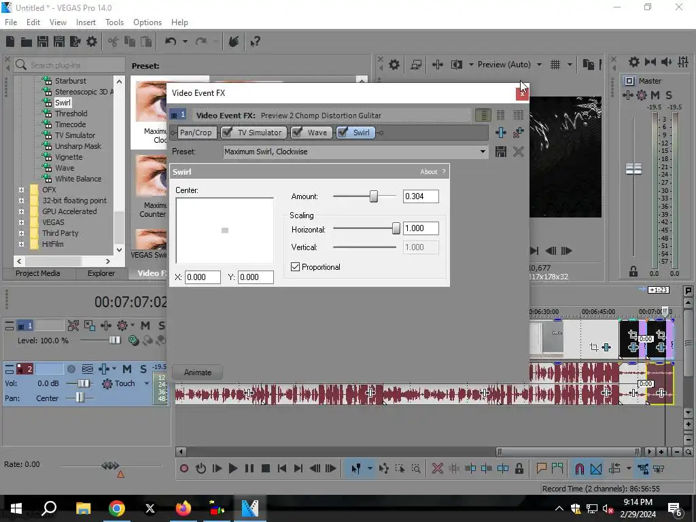This screenshot has width=696, height=522.
Task: Click the Save icon in main toolbar
Action: 43,41
